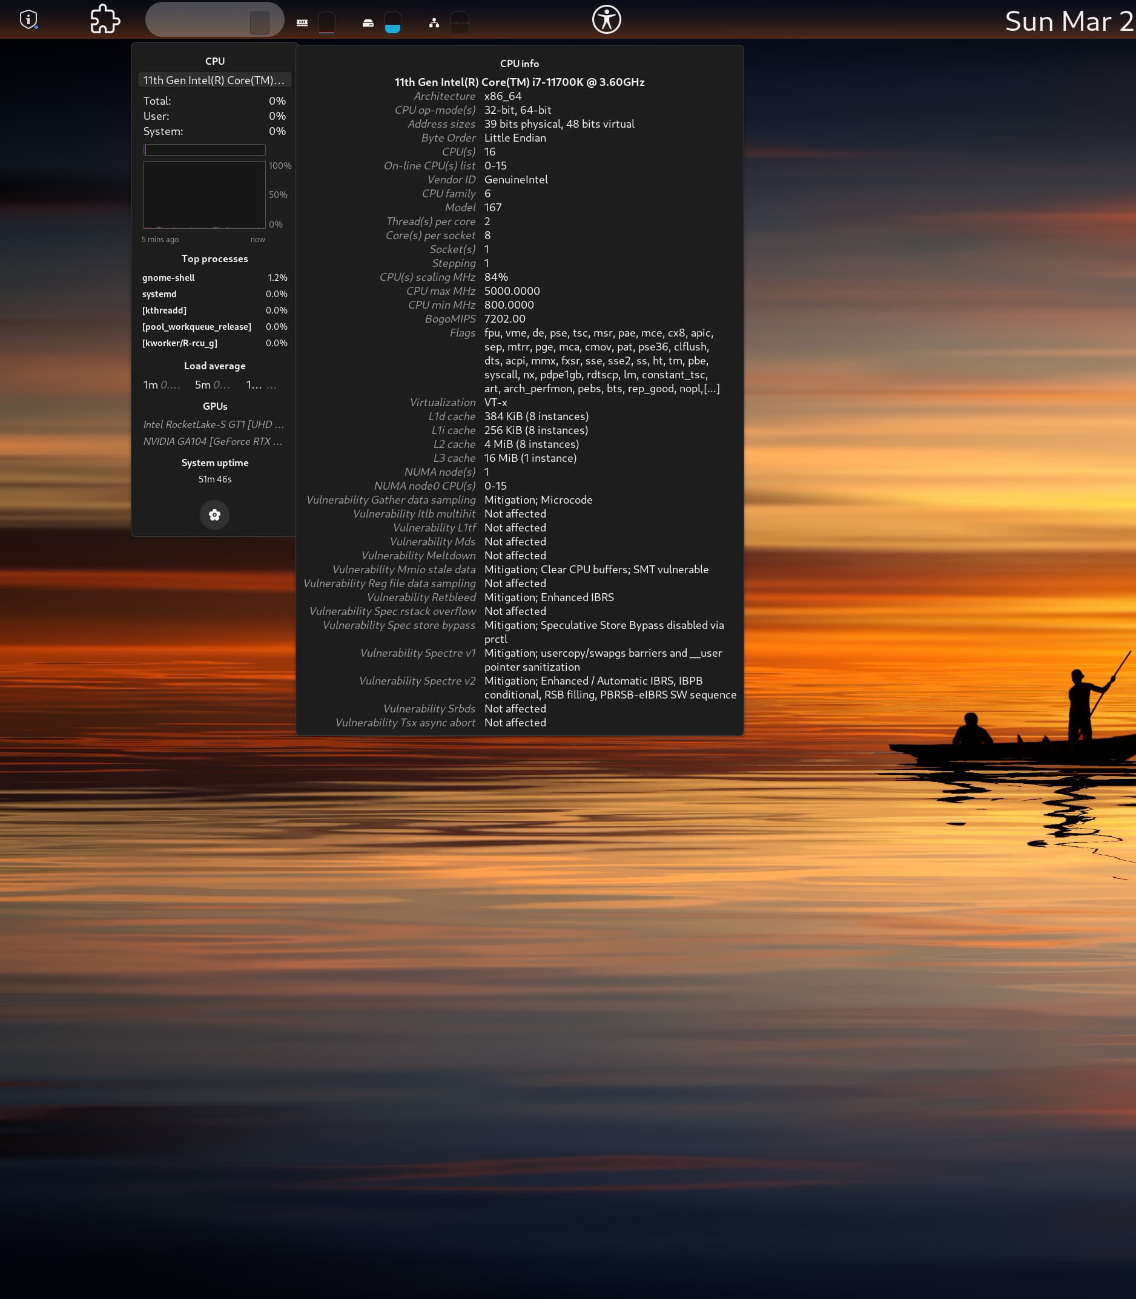Expand the 11th Gen Intel CPU name row

214,80
